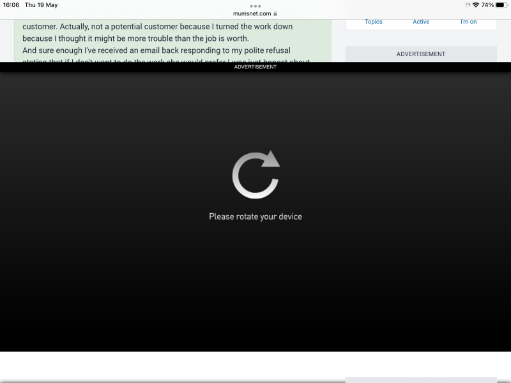Tap the Wi-Fi status icon
Image resolution: width=511 pixels, height=383 pixels.
pos(476,5)
